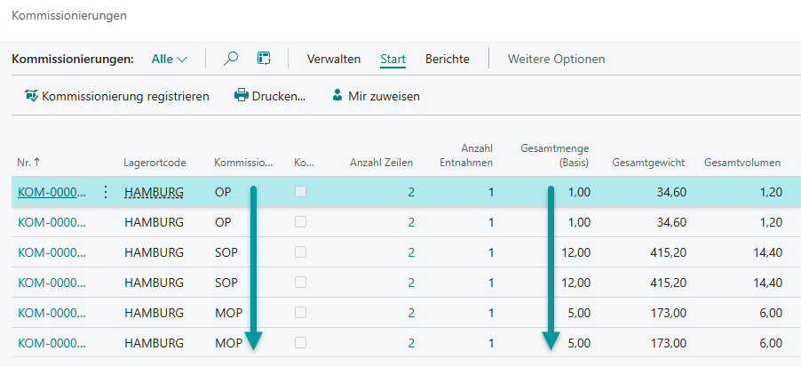Screen dimensions: 801x367
Task: Click Anzahl Zeilen value 2 in third row
Action: pyautogui.click(x=411, y=252)
